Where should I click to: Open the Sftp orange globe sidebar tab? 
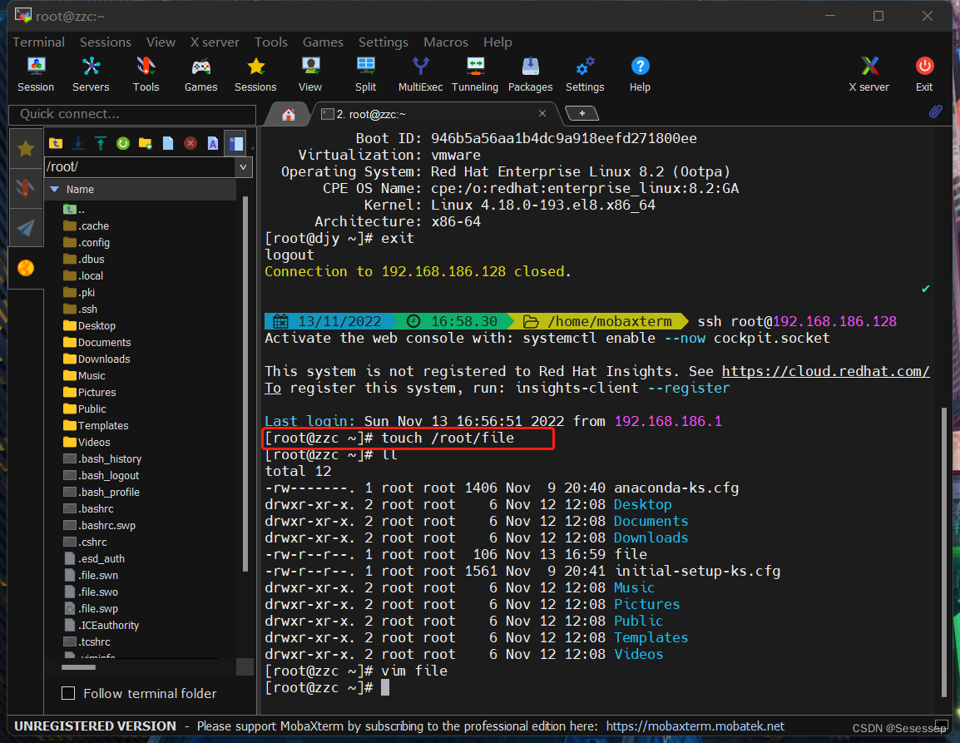[26, 268]
